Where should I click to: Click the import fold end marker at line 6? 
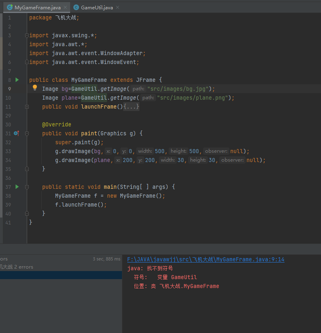[27, 62]
